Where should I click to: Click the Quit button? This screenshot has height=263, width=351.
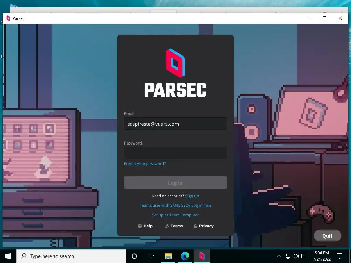327,236
